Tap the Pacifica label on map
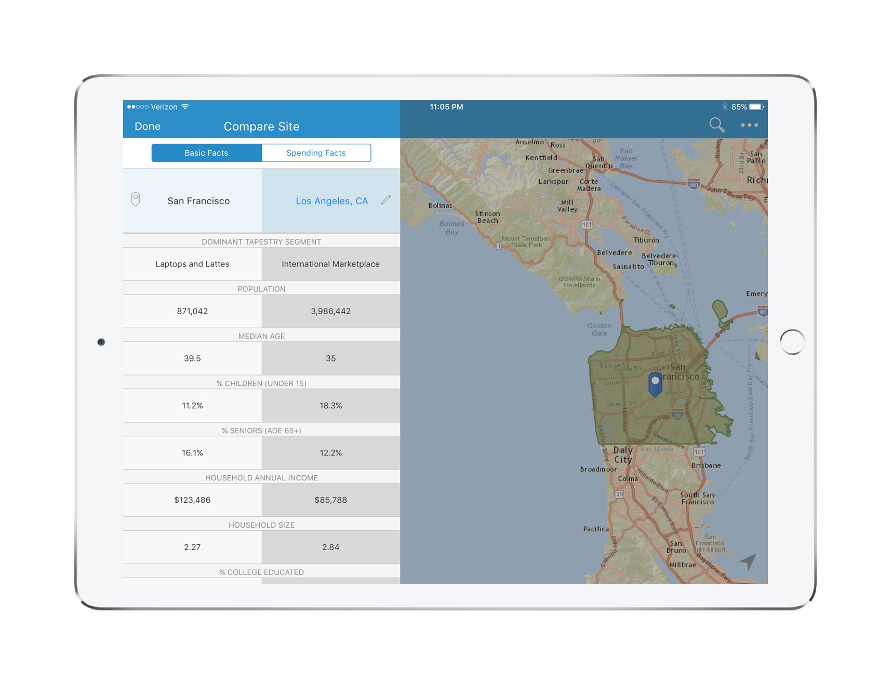Viewport: 891px width, 684px height. (596, 529)
